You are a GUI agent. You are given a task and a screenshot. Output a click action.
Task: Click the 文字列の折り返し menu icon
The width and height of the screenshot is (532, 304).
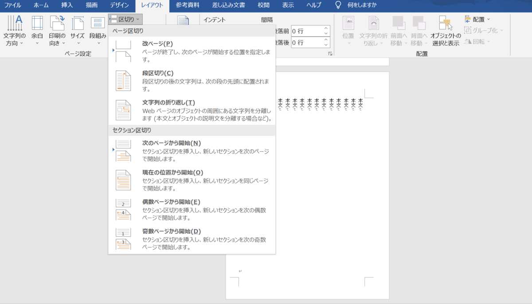(123, 110)
